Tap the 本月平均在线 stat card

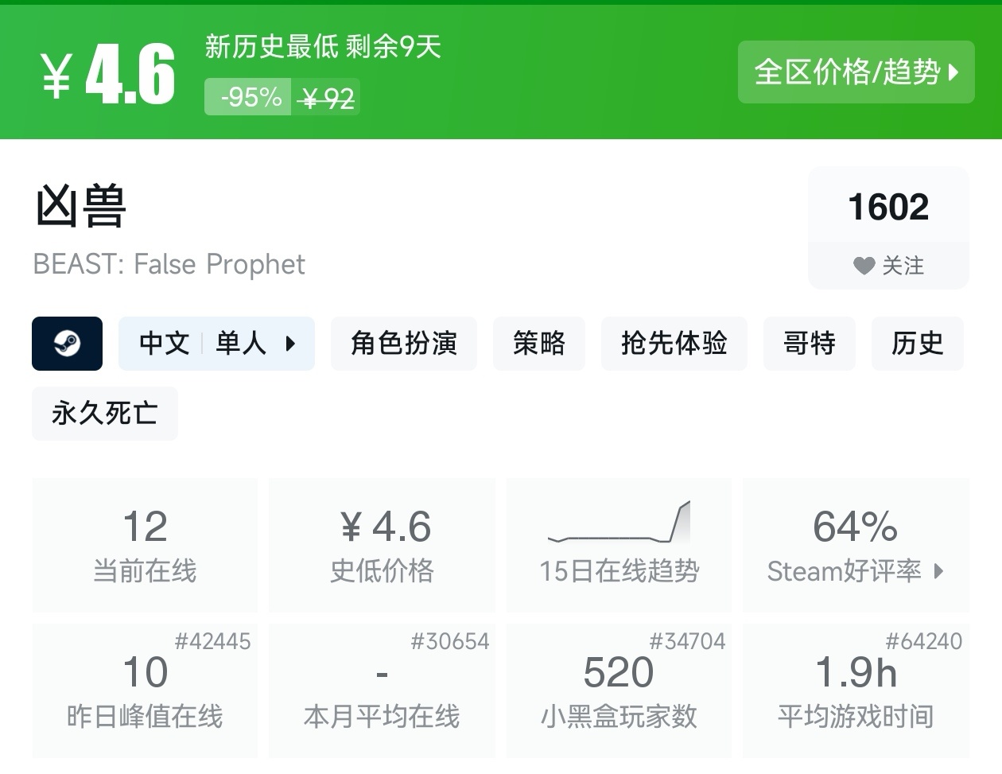coord(382,690)
